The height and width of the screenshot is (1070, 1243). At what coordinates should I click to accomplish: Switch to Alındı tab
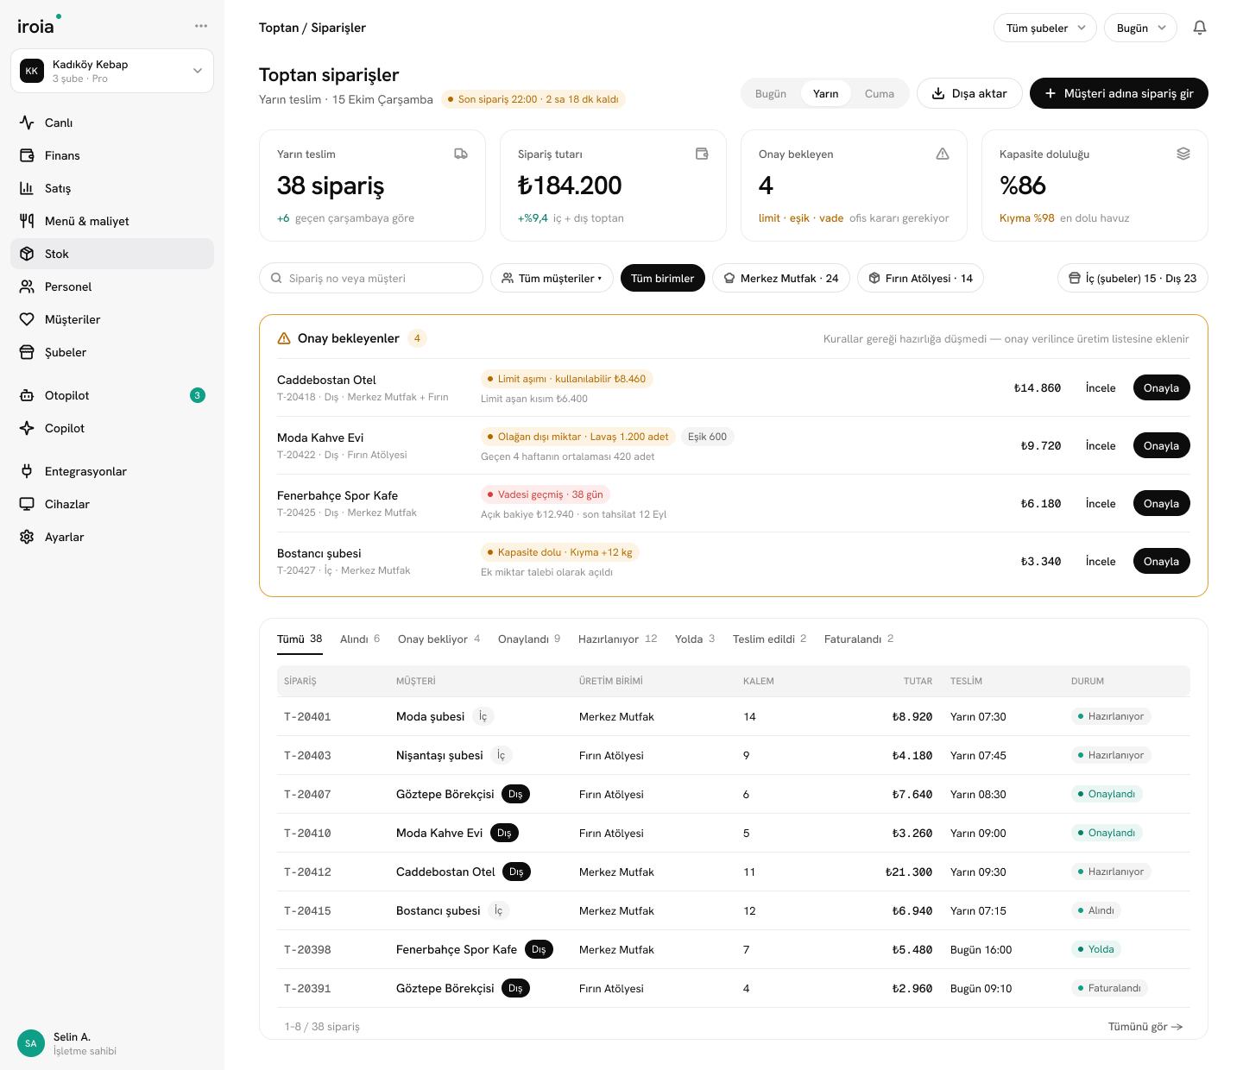click(360, 639)
